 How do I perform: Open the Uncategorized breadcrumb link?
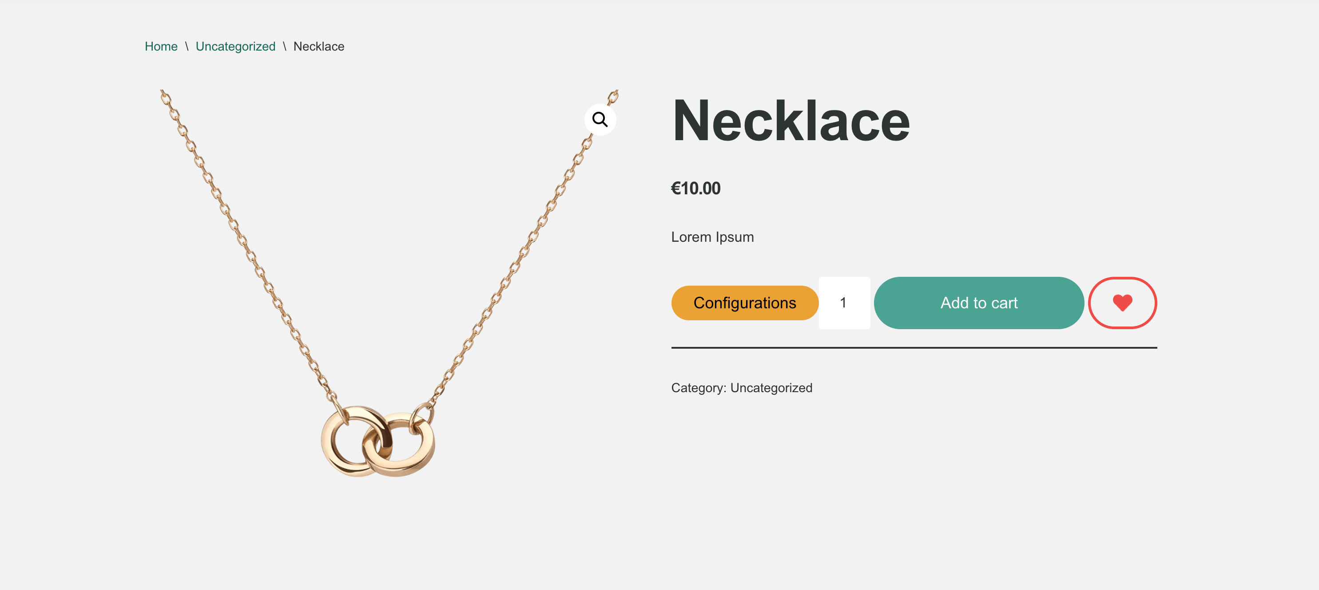coord(235,47)
